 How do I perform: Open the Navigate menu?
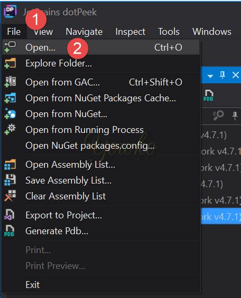[84, 31]
